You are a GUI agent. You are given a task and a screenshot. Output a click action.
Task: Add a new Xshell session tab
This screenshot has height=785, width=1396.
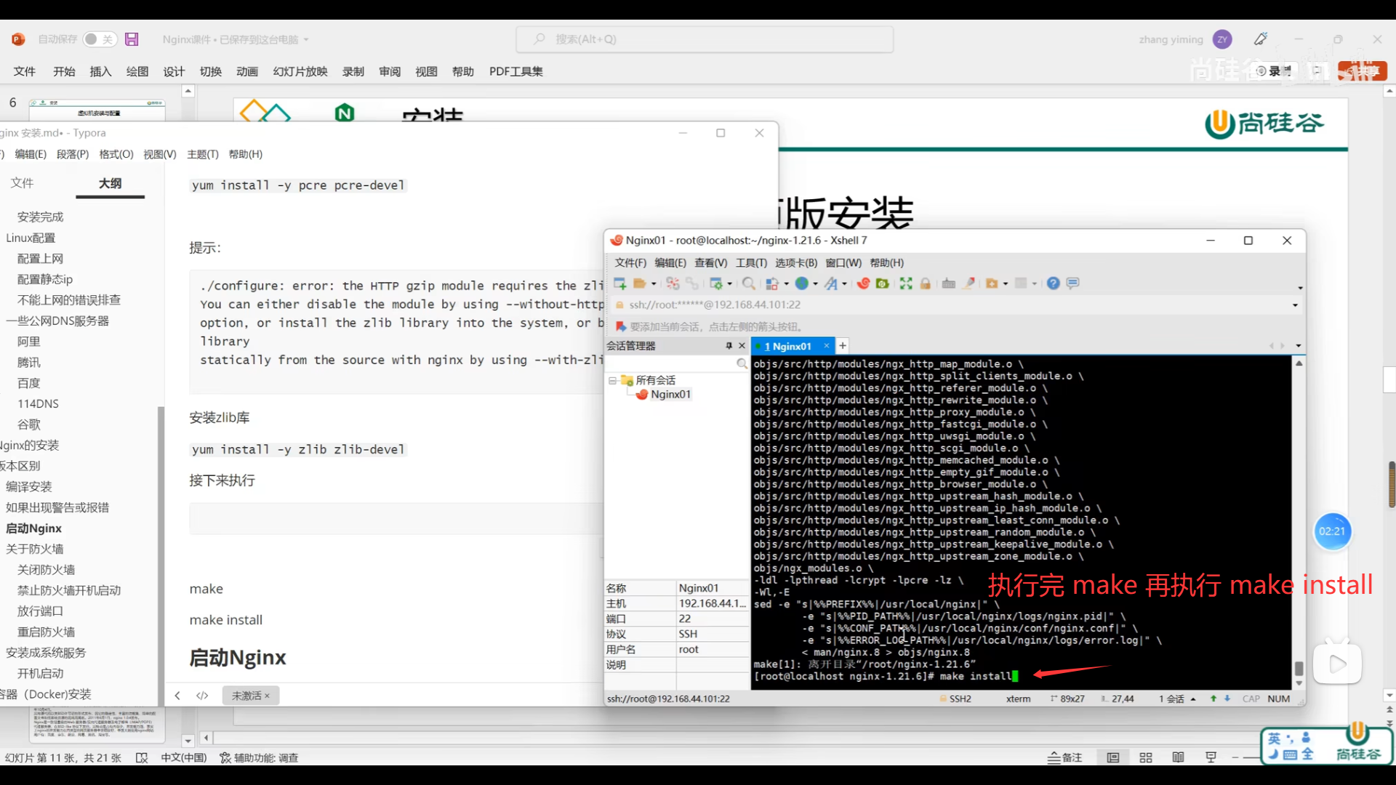843,346
